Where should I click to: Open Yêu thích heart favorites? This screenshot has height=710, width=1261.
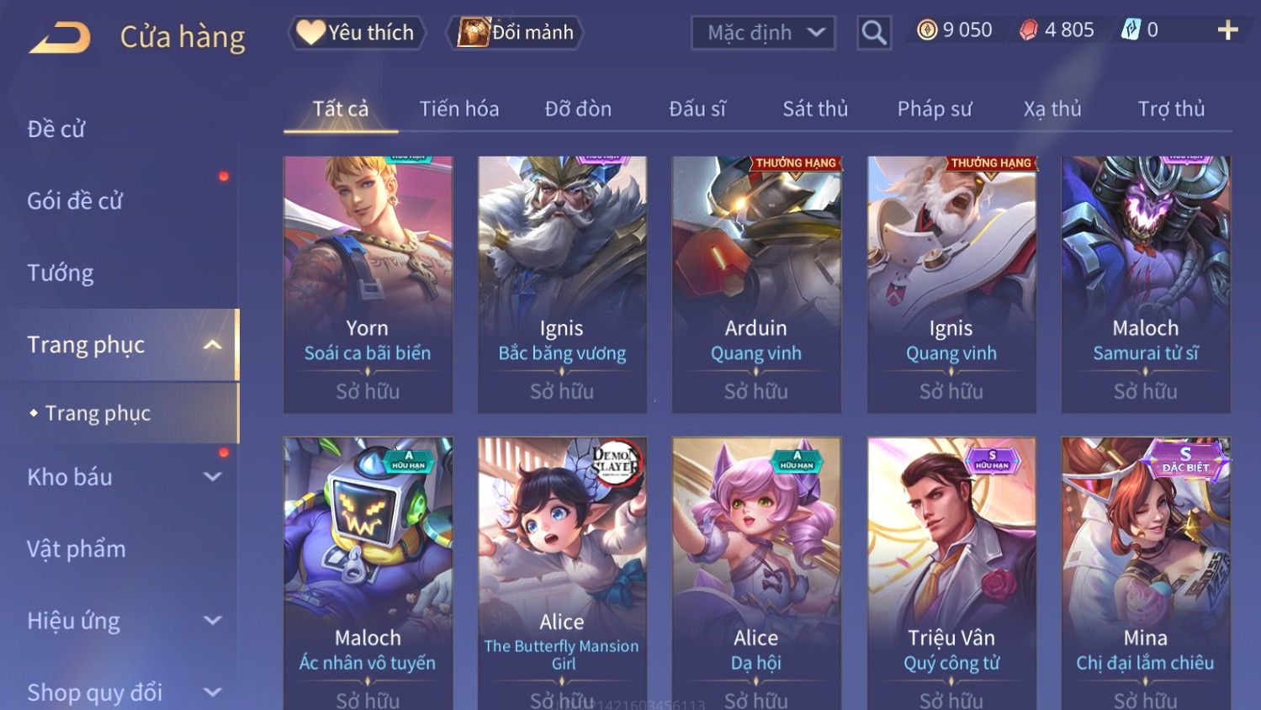[357, 33]
